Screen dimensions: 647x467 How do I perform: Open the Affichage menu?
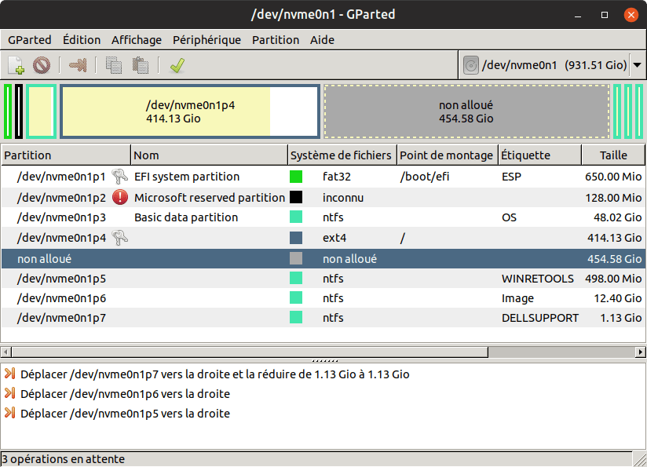(x=137, y=40)
